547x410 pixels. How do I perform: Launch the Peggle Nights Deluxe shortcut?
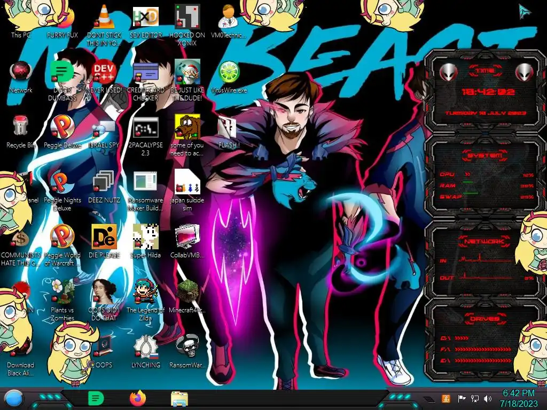(62, 191)
